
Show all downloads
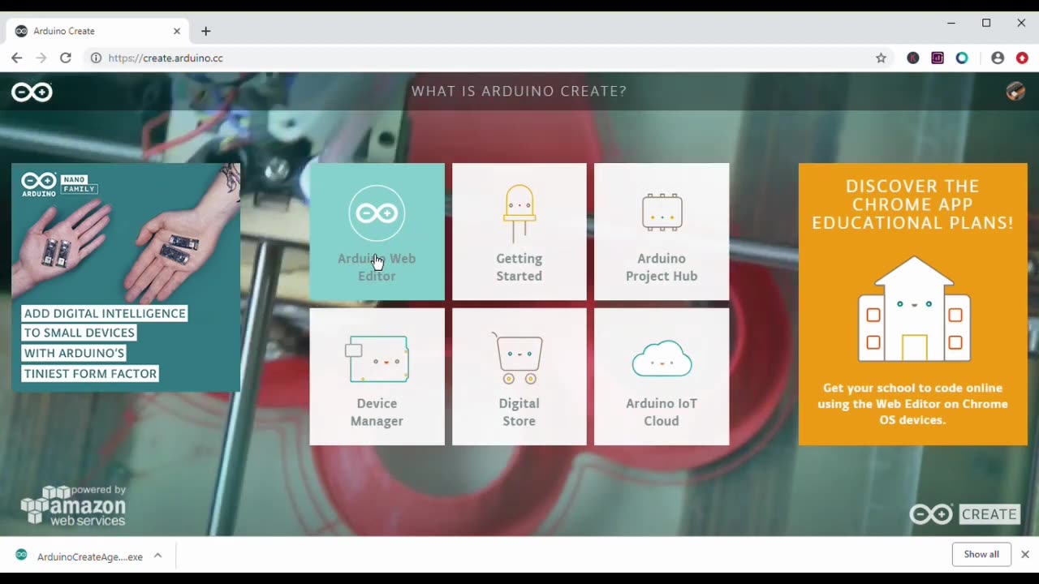point(981,555)
